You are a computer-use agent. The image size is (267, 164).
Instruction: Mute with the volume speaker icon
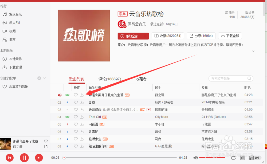click(195, 158)
